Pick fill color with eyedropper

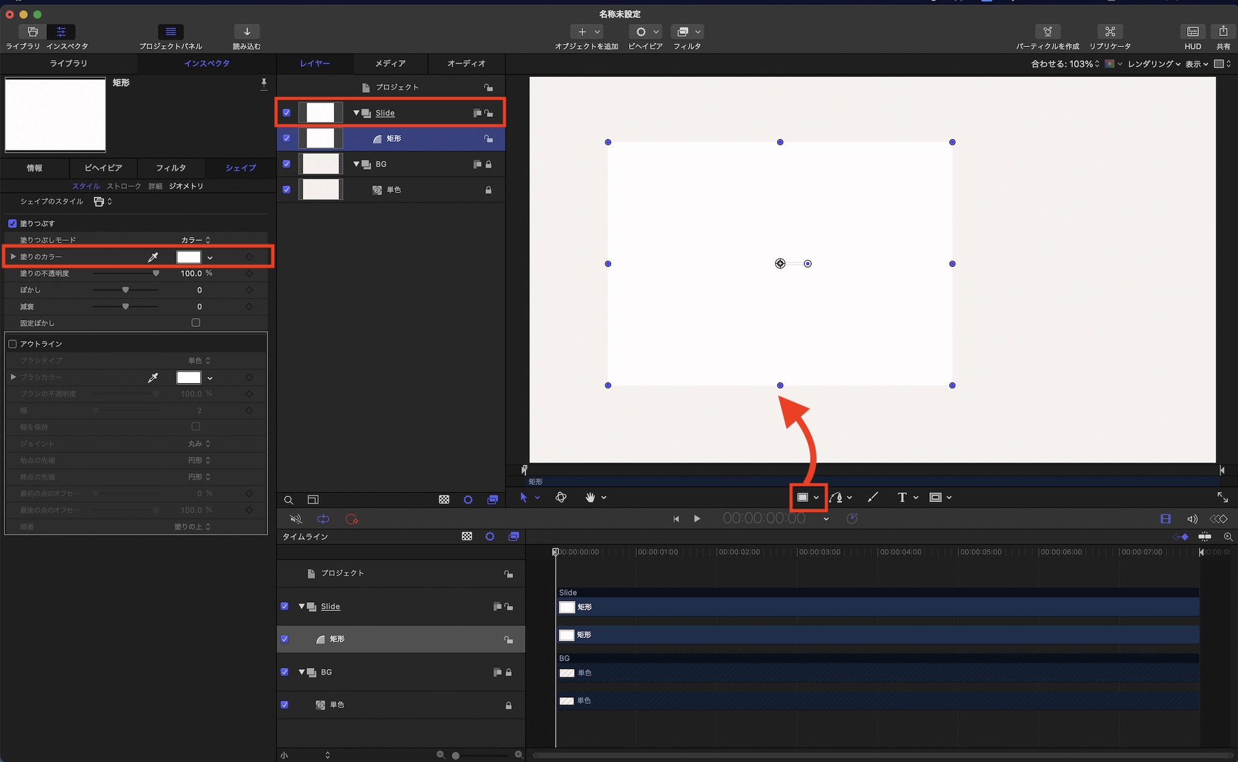(153, 257)
